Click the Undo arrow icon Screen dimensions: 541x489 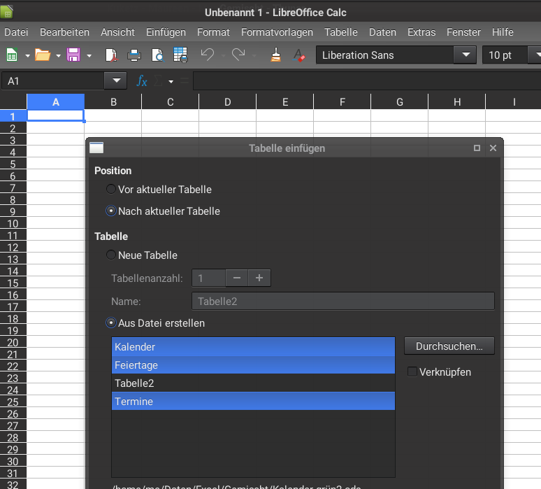click(207, 55)
